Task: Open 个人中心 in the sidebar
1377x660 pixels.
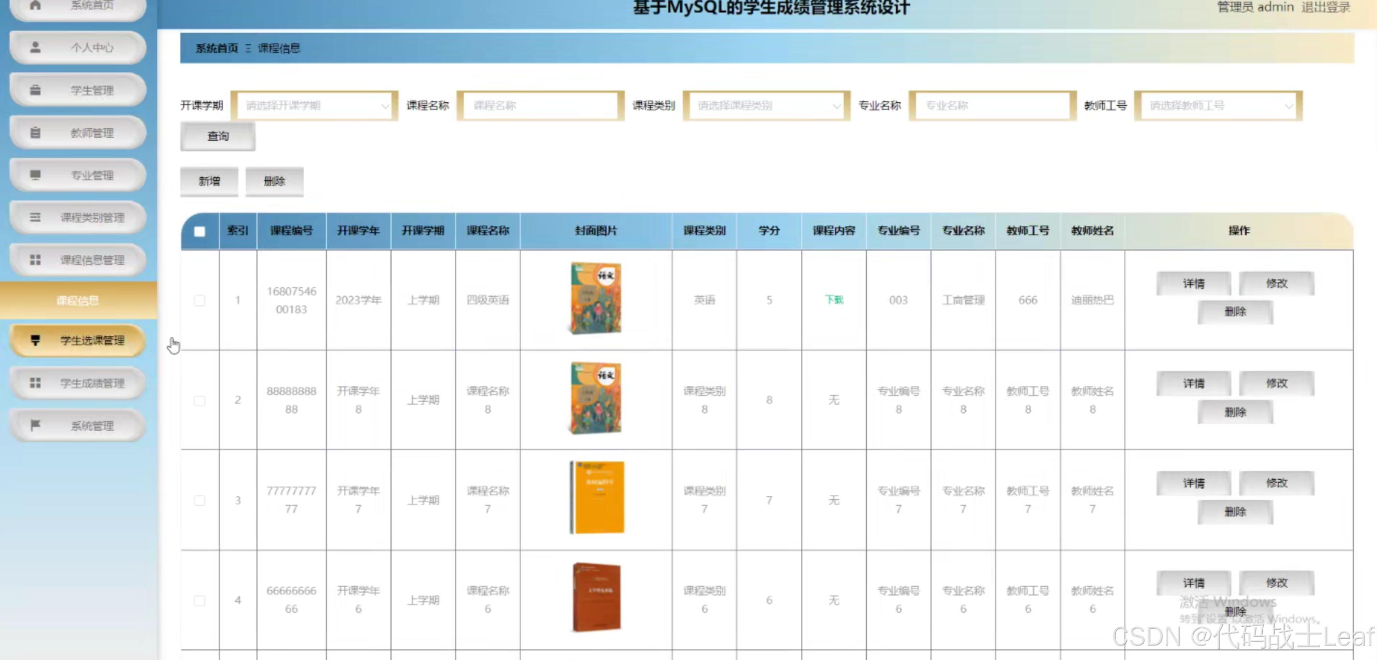Action: point(78,48)
